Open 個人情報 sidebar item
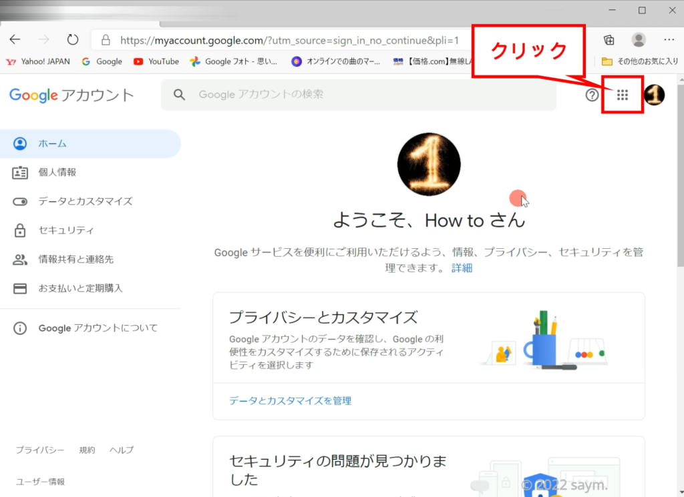684x497 pixels. click(57, 172)
